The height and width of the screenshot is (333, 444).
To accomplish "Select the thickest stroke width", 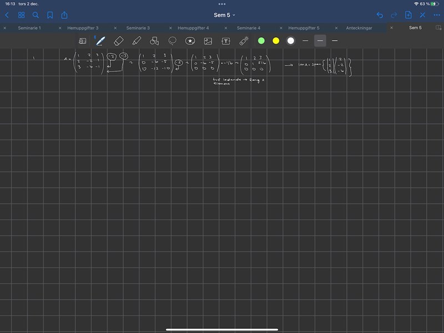I will tap(335, 41).
